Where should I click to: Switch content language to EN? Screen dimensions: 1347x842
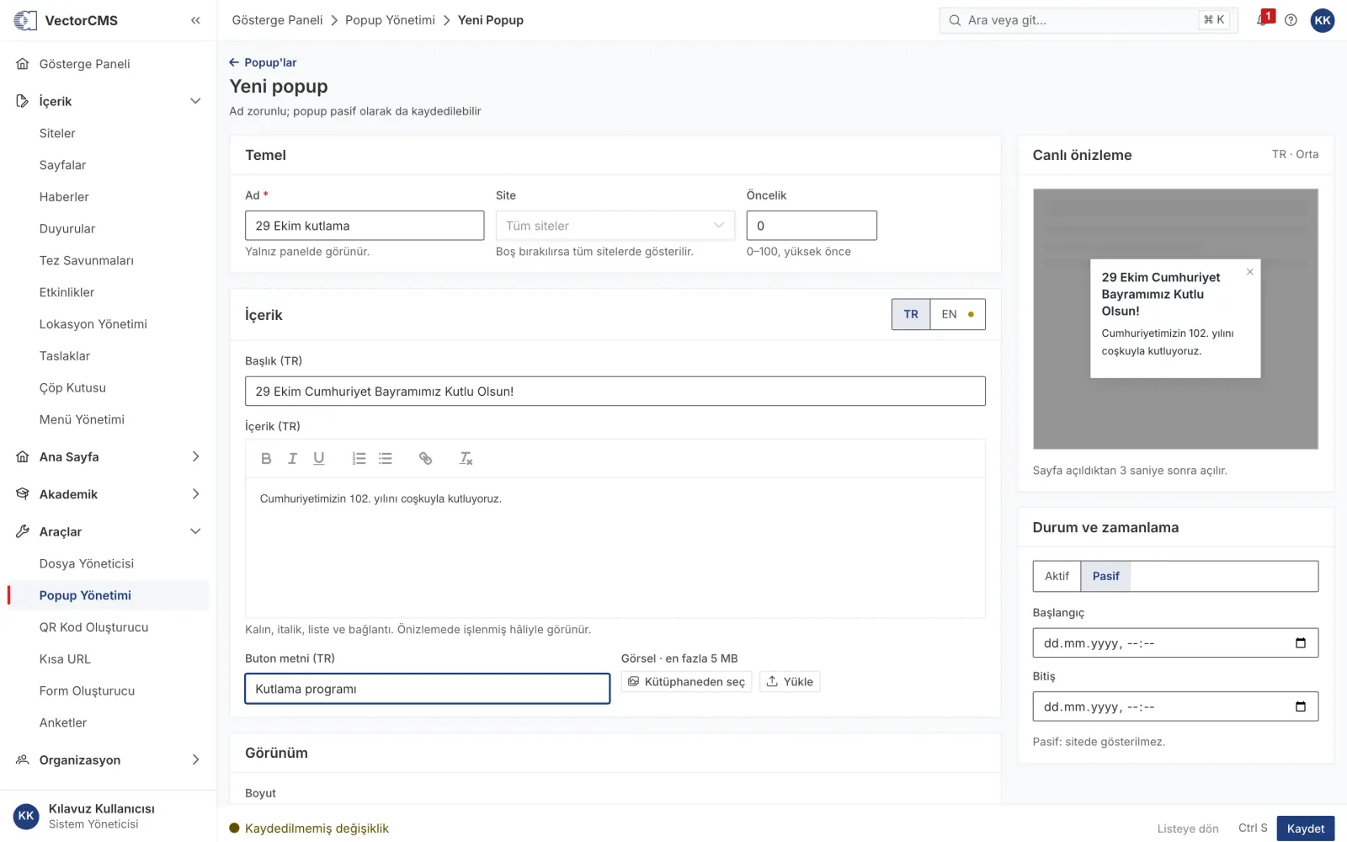point(957,314)
